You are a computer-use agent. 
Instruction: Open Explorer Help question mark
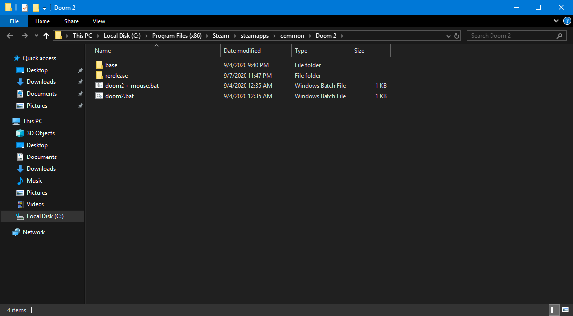tap(566, 21)
